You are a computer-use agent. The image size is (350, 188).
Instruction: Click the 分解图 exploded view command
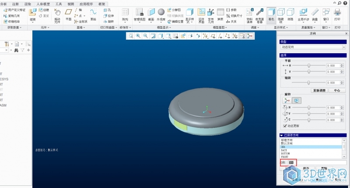coord(174,10)
